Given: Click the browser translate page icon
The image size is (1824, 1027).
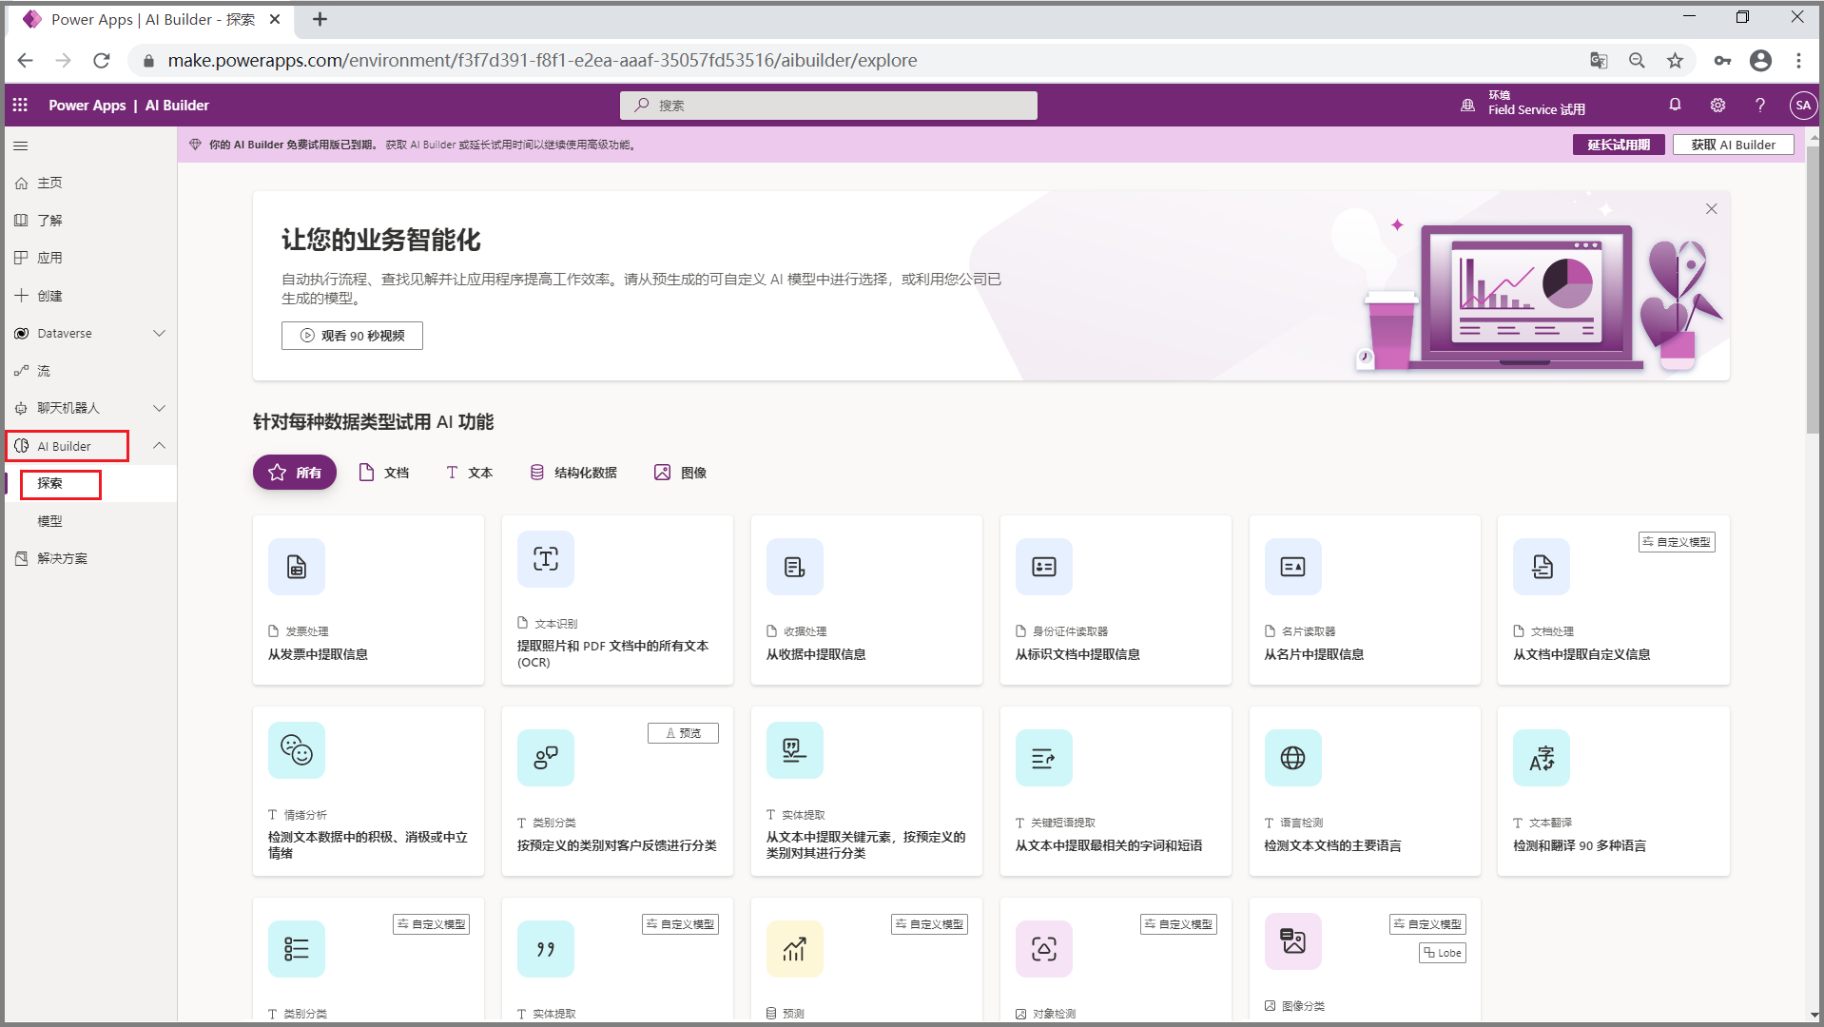Looking at the screenshot, I should coord(1599,61).
